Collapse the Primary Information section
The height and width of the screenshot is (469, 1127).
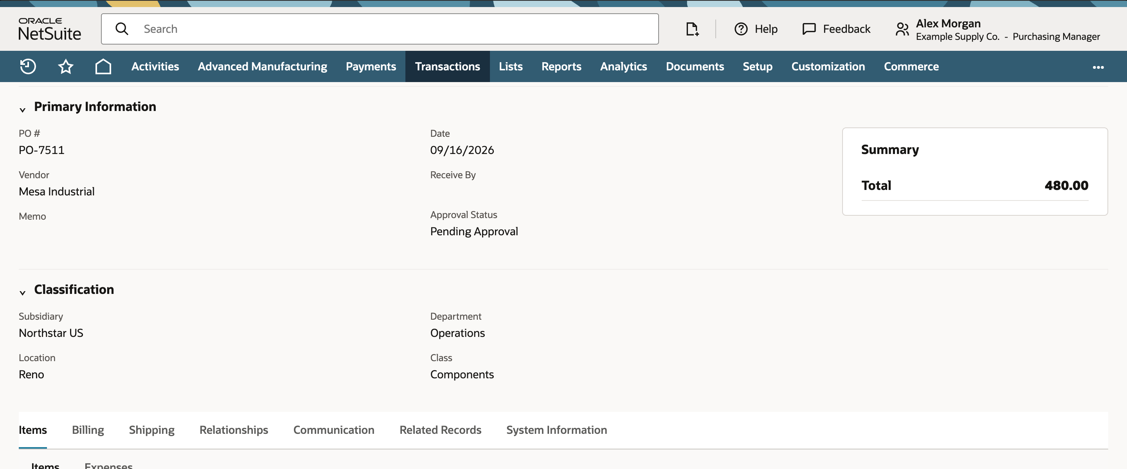point(22,110)
